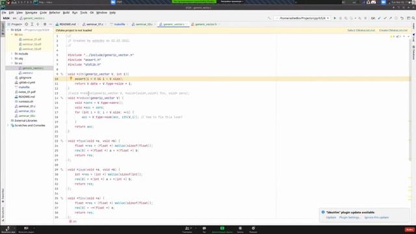Click the collapse all icon in Project panel

tap(38, 24)
